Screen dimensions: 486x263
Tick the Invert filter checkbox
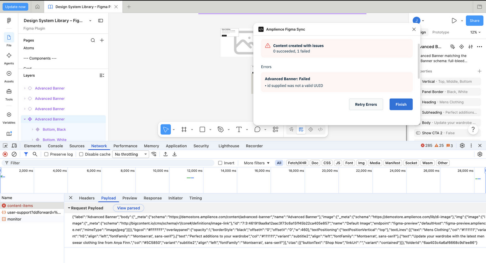(x=220, y=163)
